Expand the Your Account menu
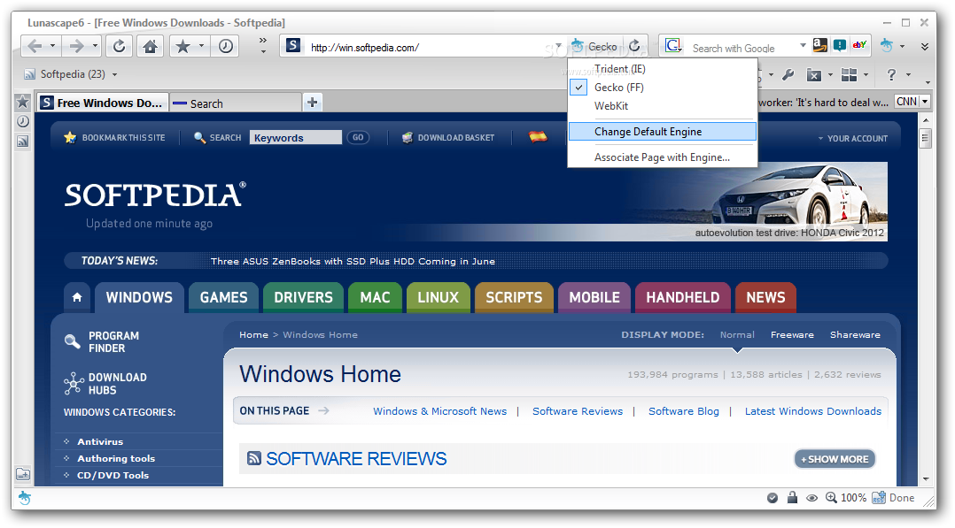955x528 pixels. 852,138
